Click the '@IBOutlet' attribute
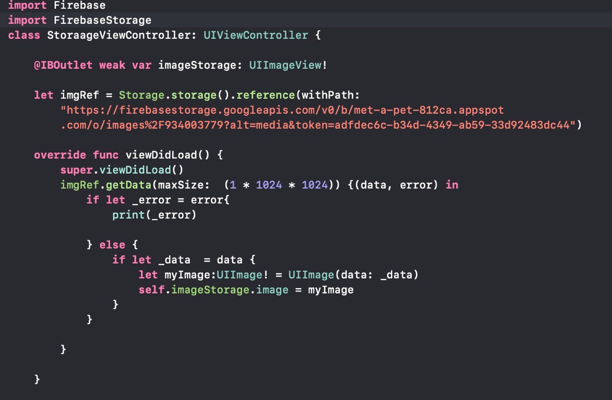The image size is (612, 400). [63, 65]
